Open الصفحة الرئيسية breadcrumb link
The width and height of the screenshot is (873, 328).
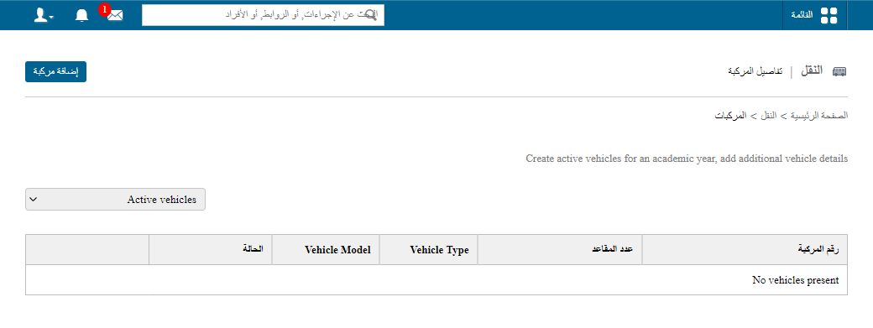coord(818,116)
